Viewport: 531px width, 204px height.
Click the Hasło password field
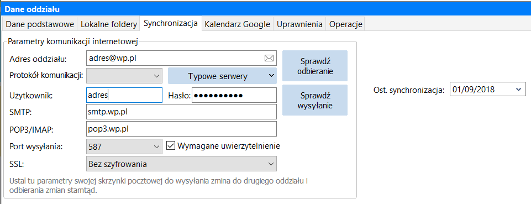(x=234, y=95)
